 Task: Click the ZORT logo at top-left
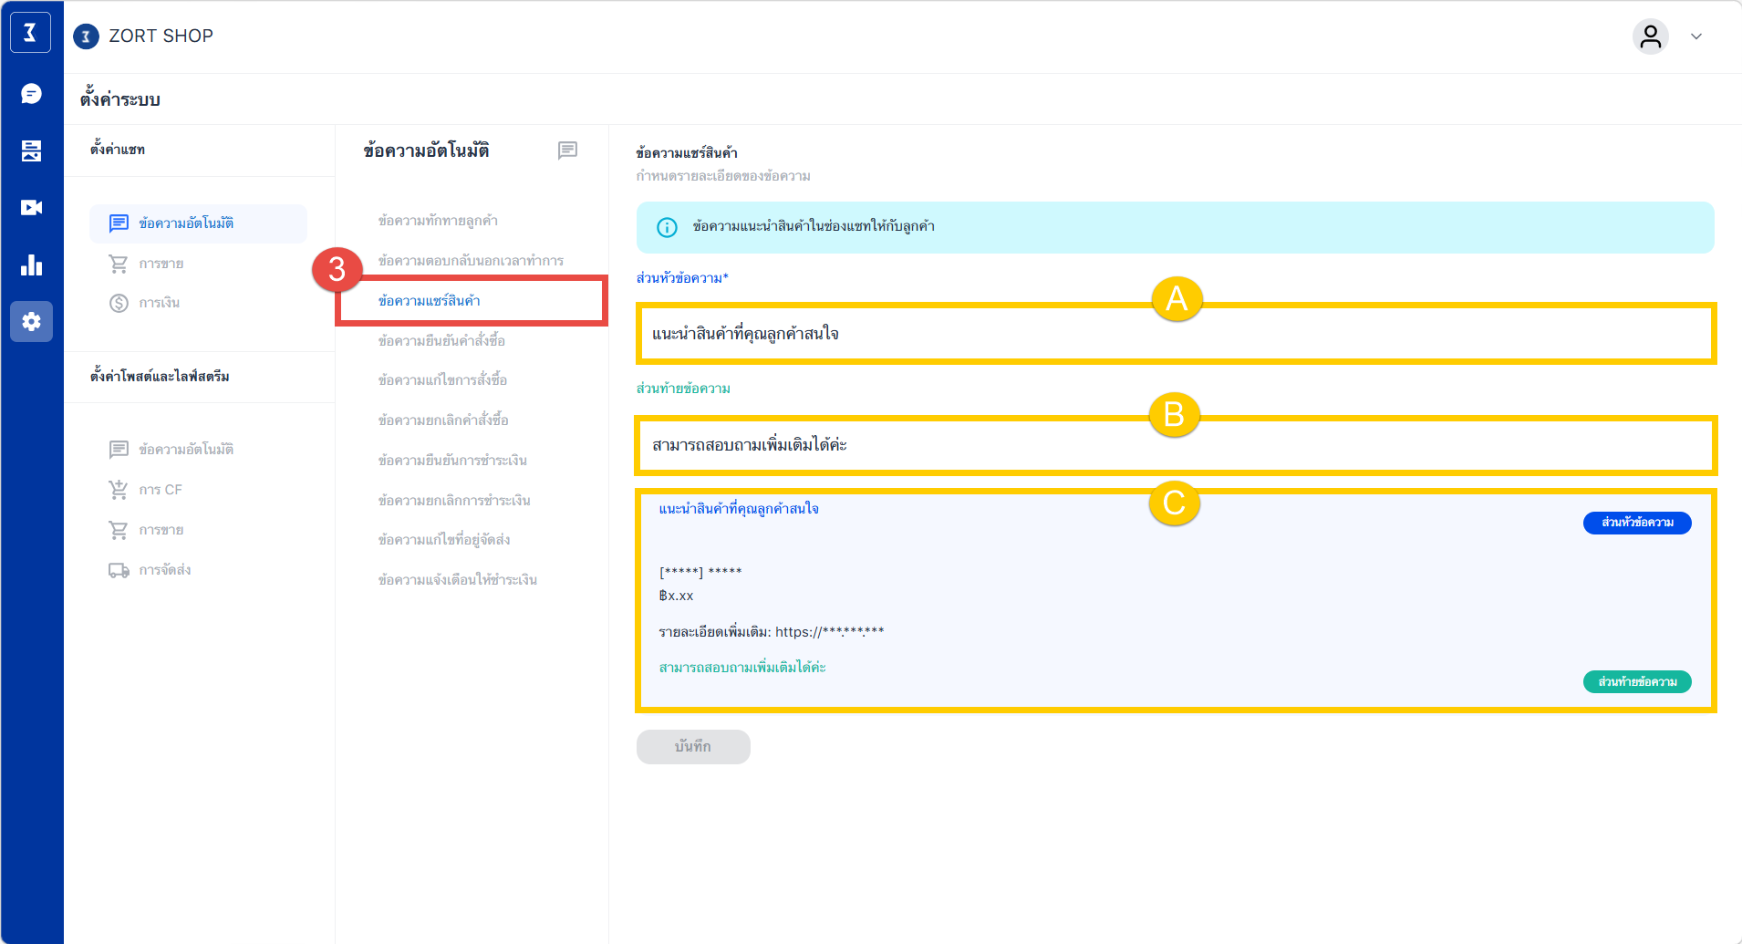(x=30, y=34)
